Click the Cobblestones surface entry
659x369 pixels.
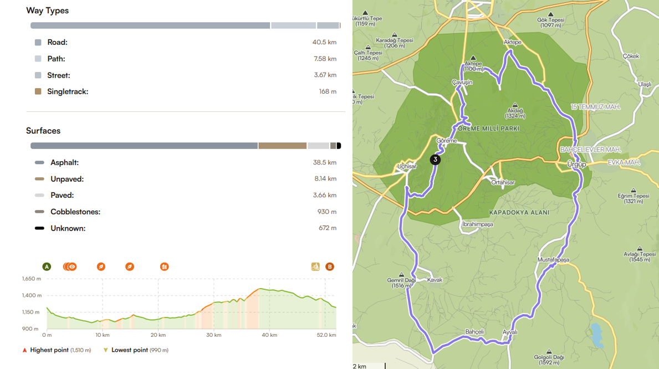click(x=75, y=212)
